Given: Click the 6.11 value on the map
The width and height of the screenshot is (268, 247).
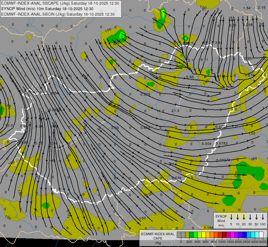Looking at the screenshot, I should (204, 60).
